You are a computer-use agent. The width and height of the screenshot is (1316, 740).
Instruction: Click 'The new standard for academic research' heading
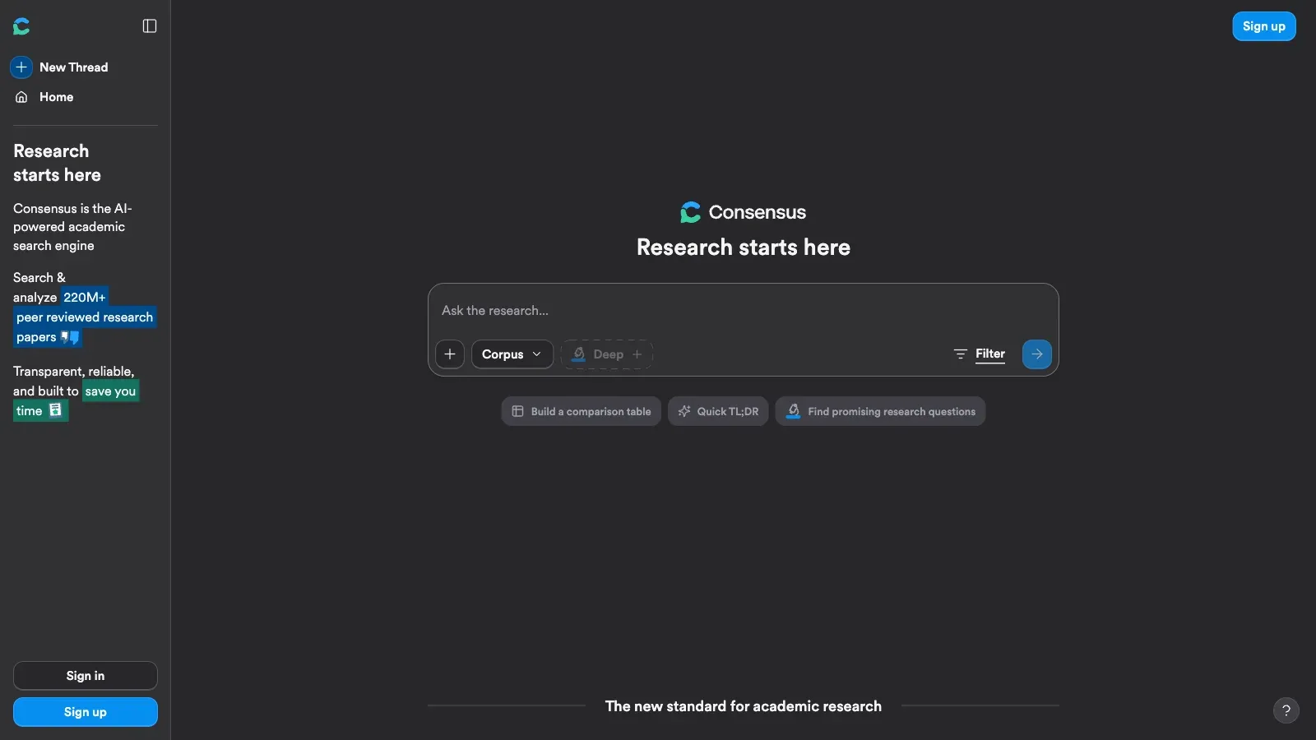click(743, 706)
